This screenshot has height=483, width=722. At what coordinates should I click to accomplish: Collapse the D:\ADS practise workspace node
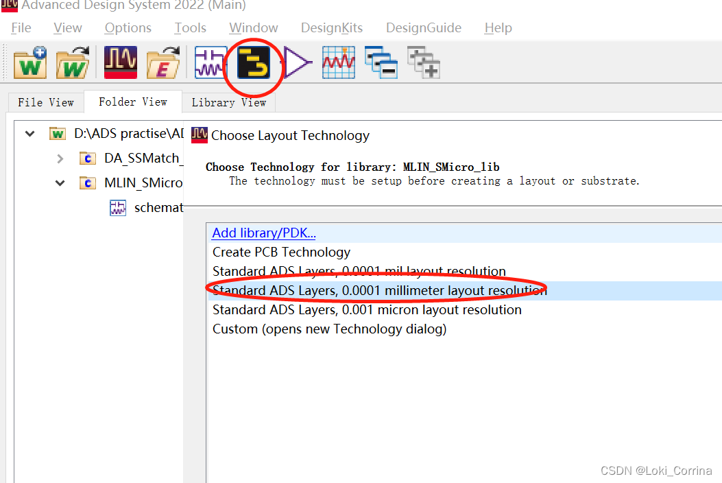click(30, 134)
